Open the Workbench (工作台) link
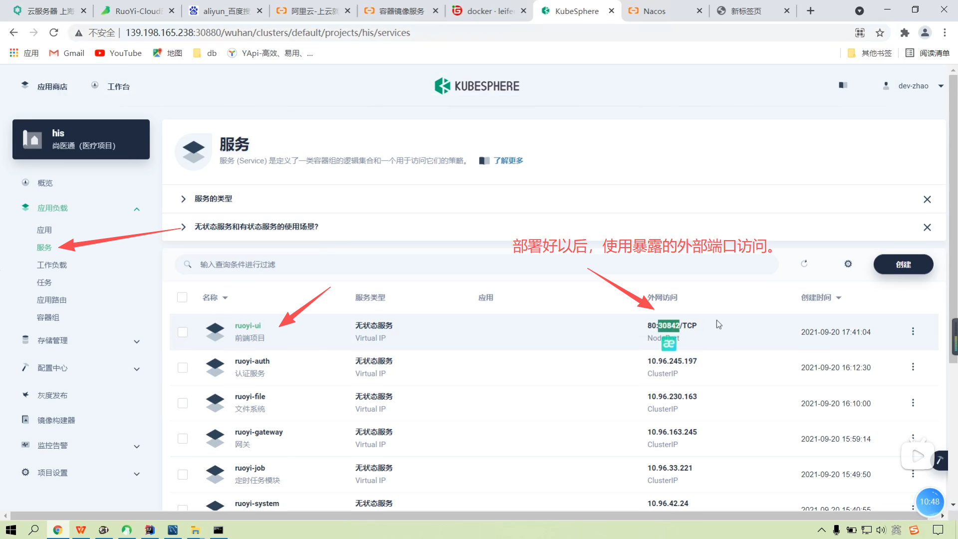Screen dimensions: 958x539 pos(110,86)
